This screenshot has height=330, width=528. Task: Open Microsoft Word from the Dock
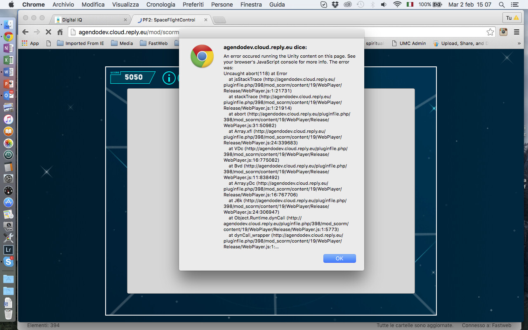point(7,71)
